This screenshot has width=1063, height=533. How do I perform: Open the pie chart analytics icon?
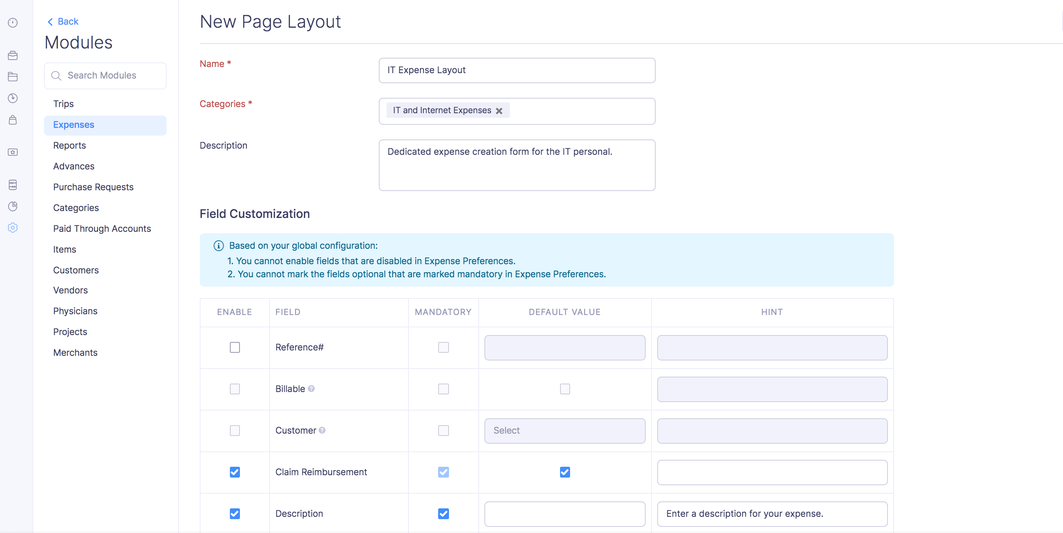(x=13, y=206)
